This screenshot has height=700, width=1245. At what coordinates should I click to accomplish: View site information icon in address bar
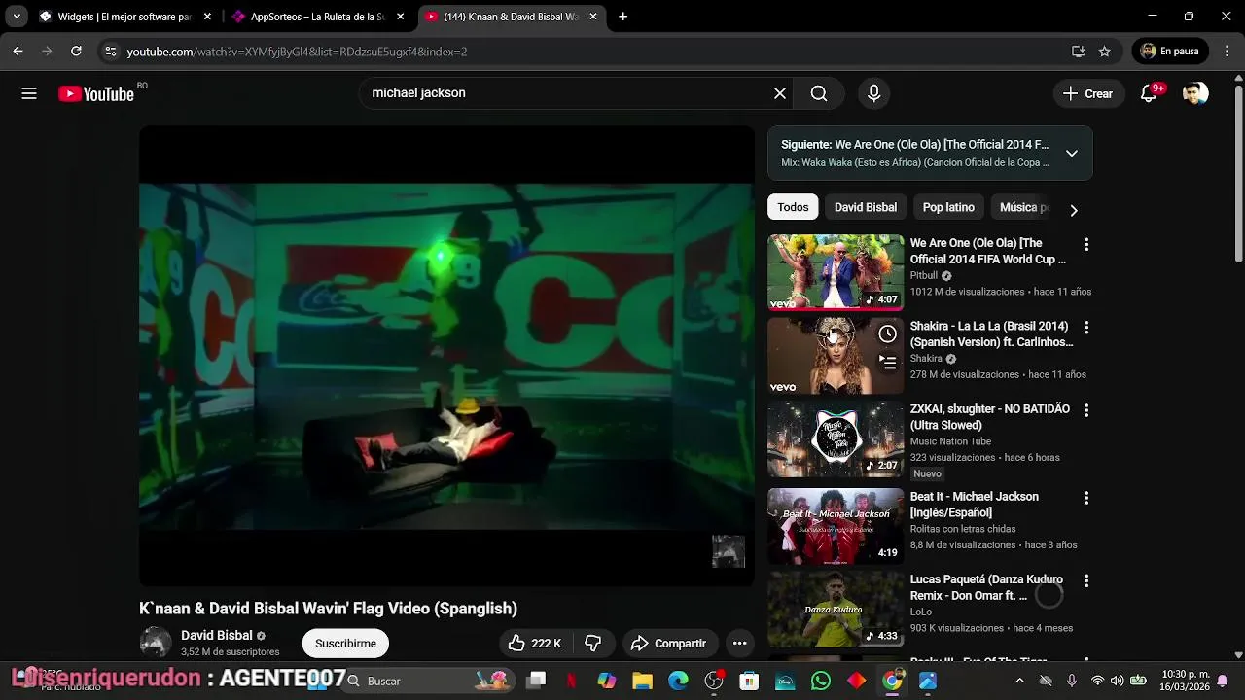tap(111, 51)
